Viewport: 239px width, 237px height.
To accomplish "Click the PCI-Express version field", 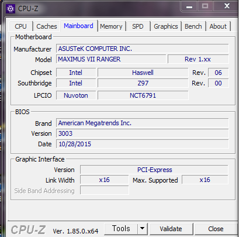I will pyautogui.click(x=154, y=170).
